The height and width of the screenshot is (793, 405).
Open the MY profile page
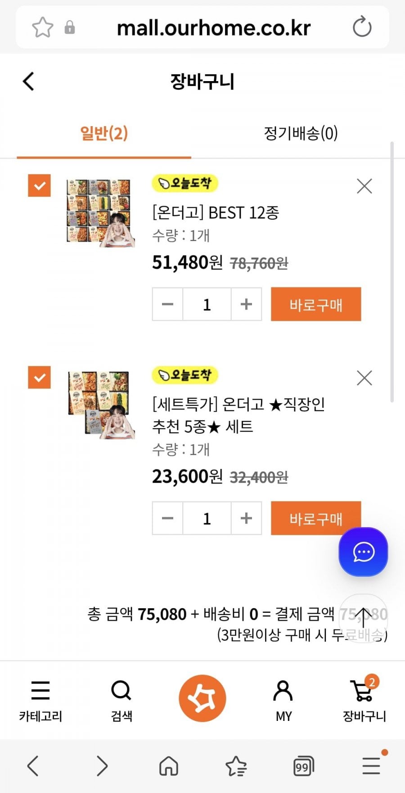click(283, 698)
